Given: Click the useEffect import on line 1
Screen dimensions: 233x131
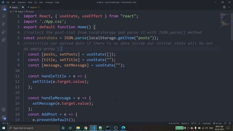Looking at the screenshot, I should tap(92, 16).
